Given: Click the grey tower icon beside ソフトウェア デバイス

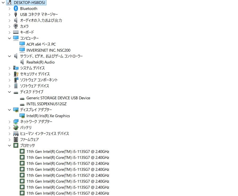Looking at the screenshot, I should coord(16,86).
